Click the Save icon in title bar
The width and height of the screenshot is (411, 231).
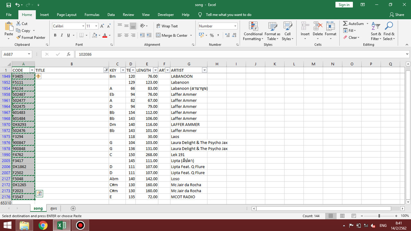[x=9, y=5]
